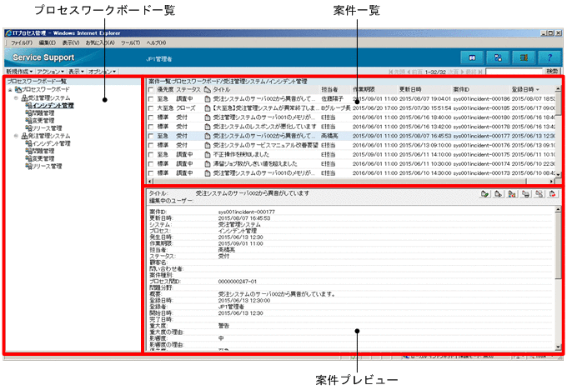
Task: Click document icon in row sys001incident-000186
Action: [x=208, y=98]
